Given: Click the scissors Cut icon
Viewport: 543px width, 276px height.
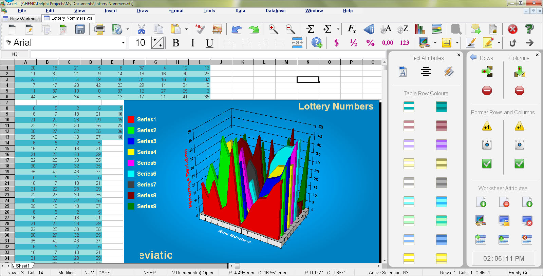Looking at the screenshot, I should (x=141, y=29).
